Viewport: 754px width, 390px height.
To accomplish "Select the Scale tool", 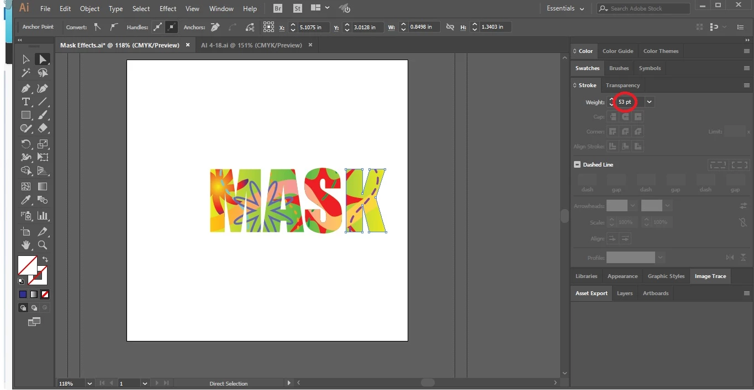I will [43, 144].
